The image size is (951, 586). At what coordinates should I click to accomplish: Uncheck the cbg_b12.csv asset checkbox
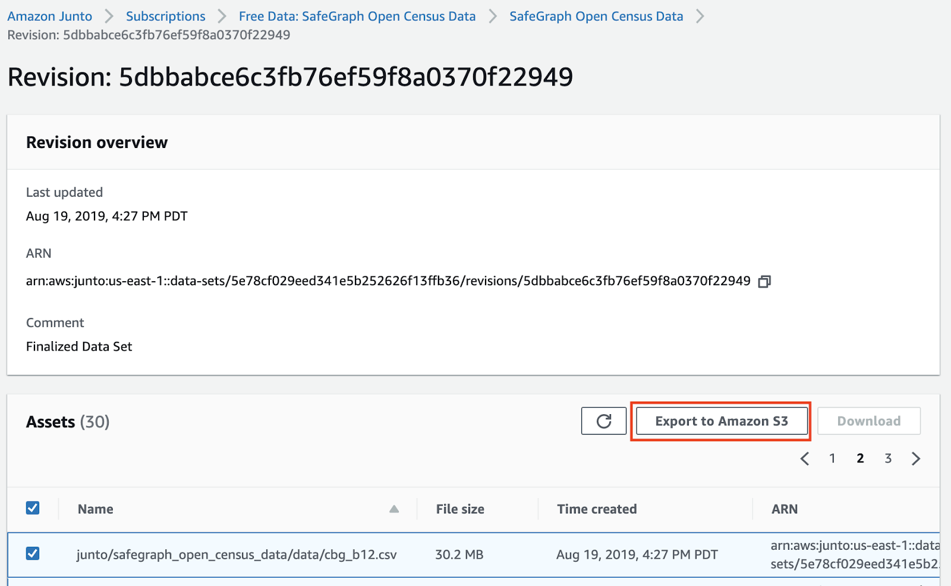click(33, 554)
